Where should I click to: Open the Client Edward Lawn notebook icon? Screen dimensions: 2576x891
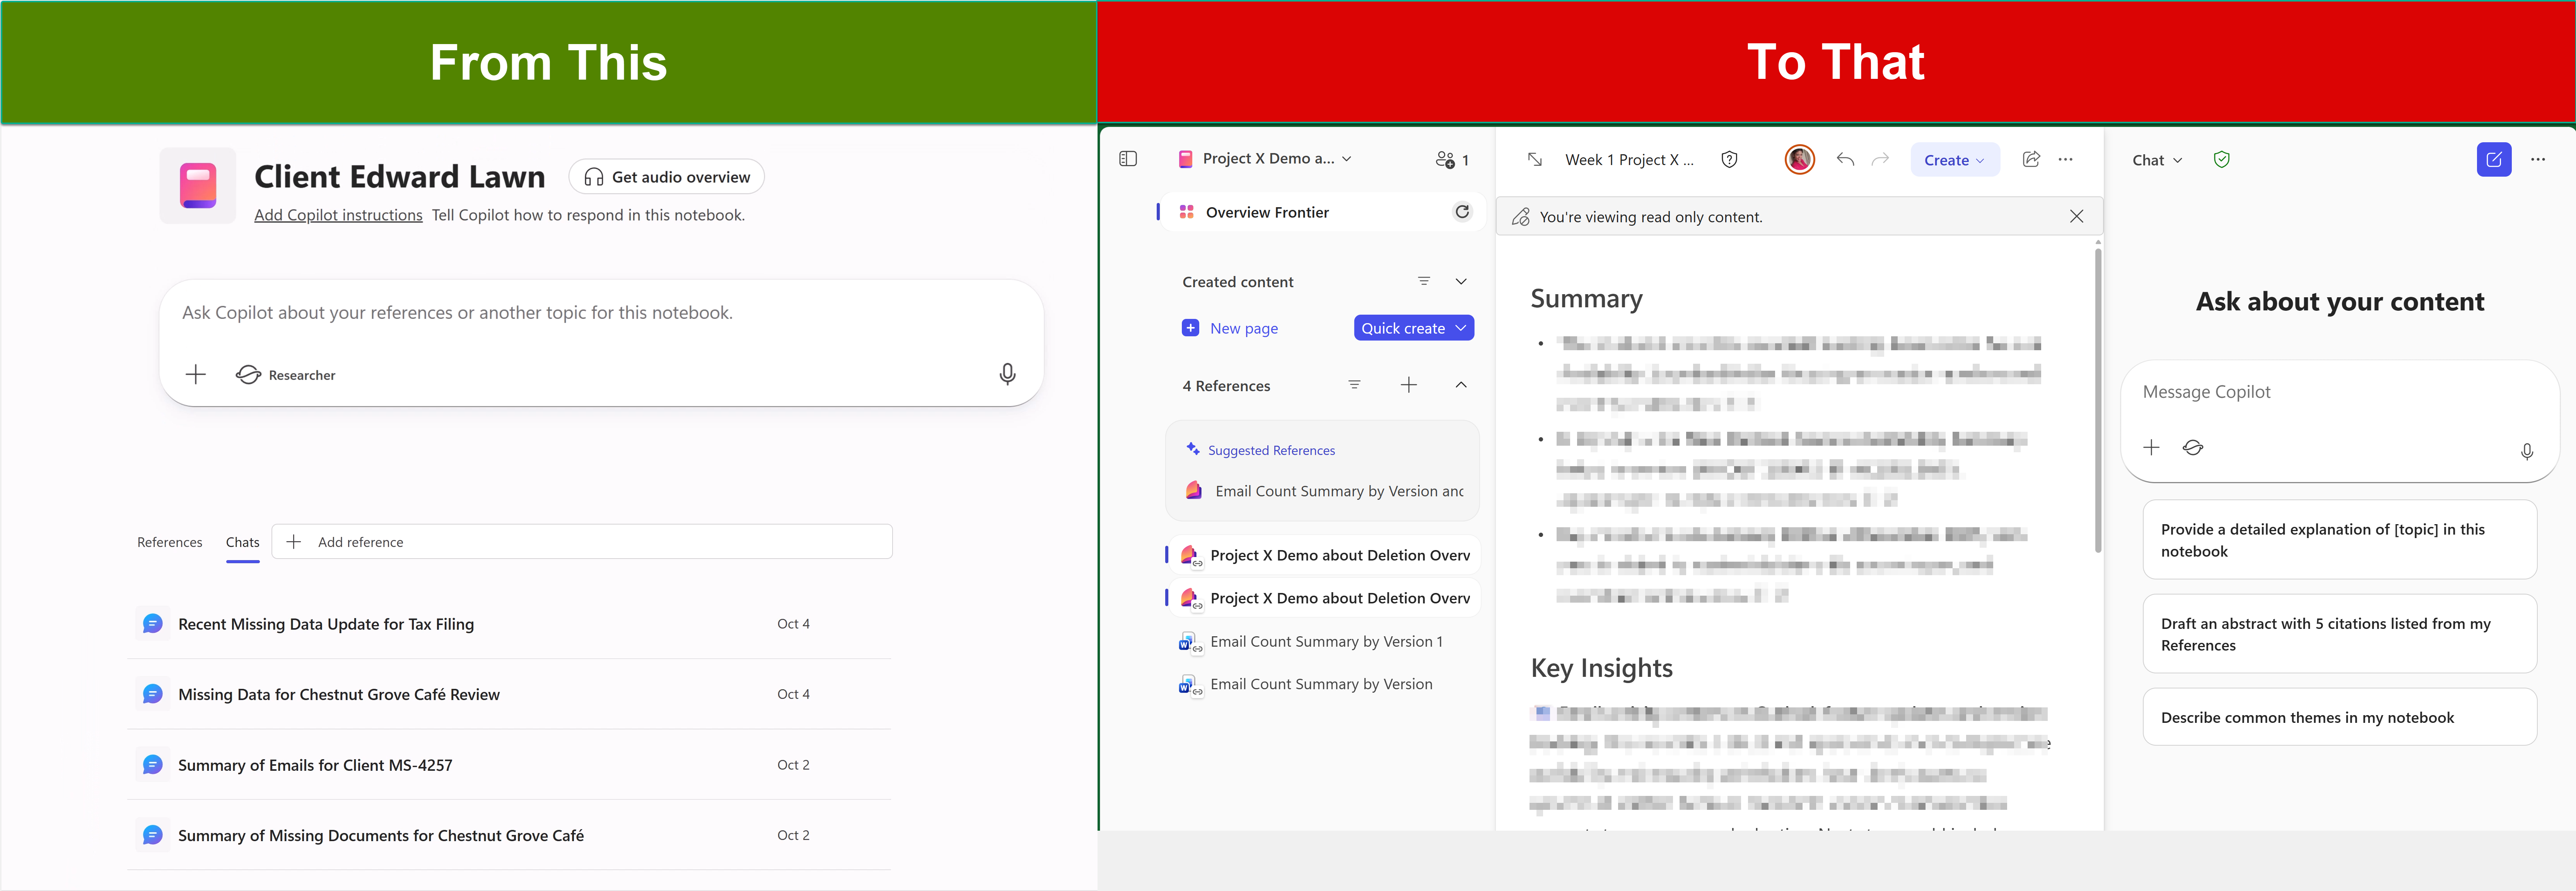(x=198, y=186)
